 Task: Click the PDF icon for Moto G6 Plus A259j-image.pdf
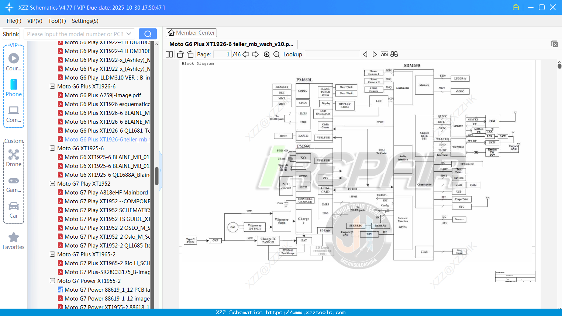tap(61, 95)
